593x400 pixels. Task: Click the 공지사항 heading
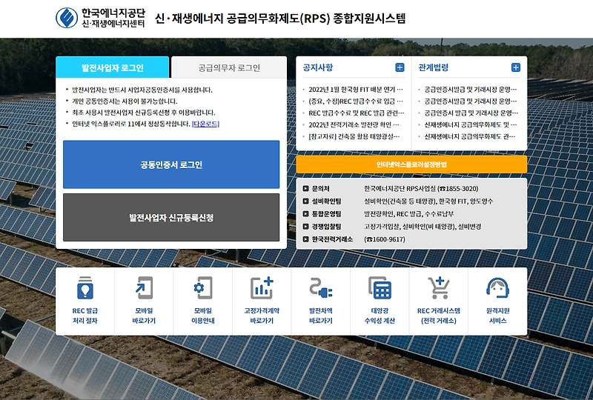318,67
